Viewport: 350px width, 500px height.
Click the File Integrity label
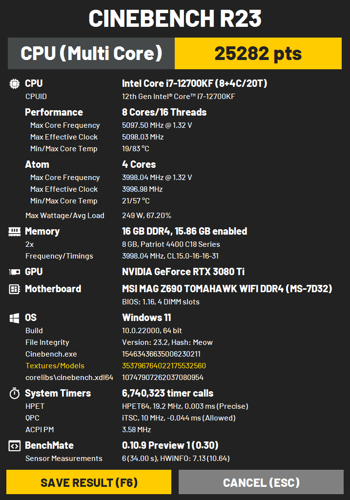47,342
